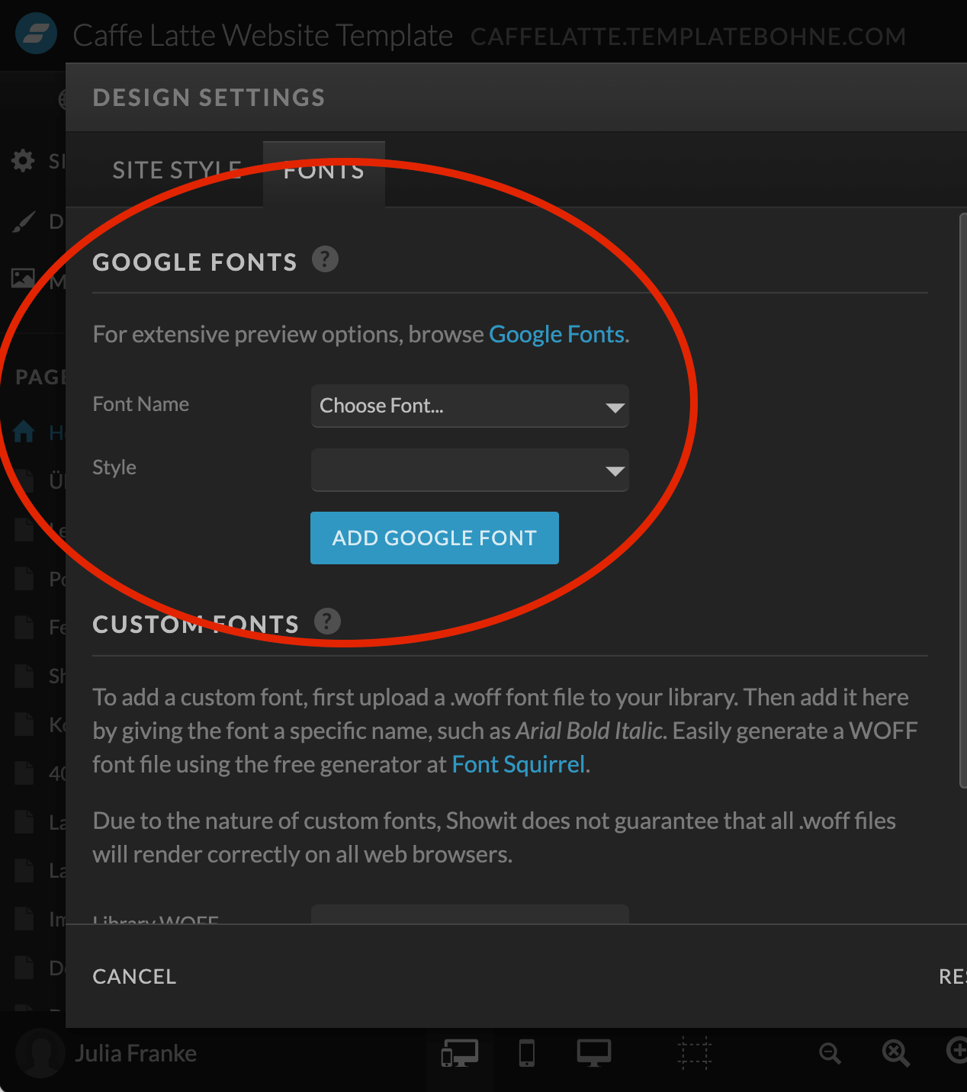Click the Showit logo icon

tap(36, 34)
